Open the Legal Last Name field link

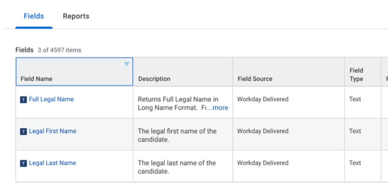(x=52, y=163)
